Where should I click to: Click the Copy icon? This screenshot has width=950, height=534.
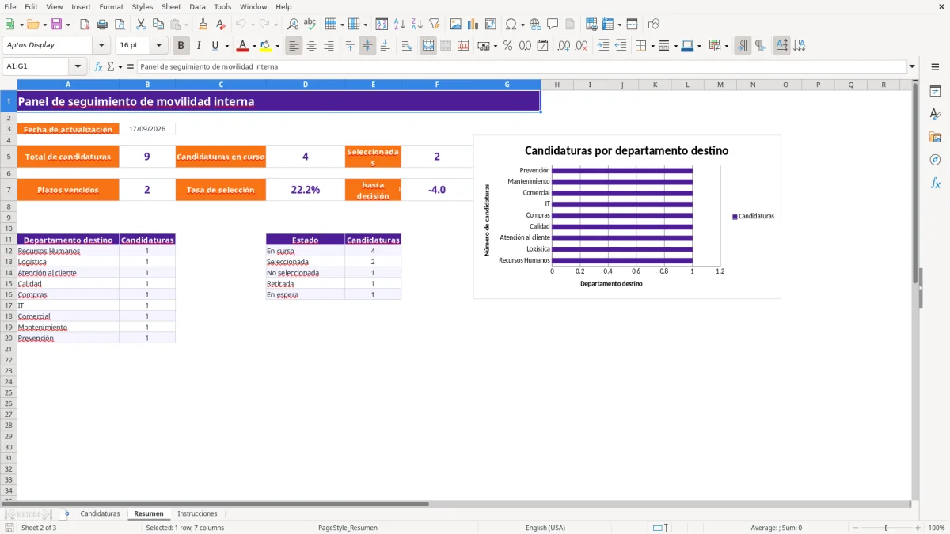[158, 25]
